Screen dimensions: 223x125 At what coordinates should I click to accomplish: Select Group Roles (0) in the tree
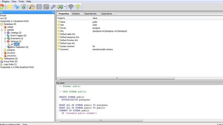[x=10, y=61]
